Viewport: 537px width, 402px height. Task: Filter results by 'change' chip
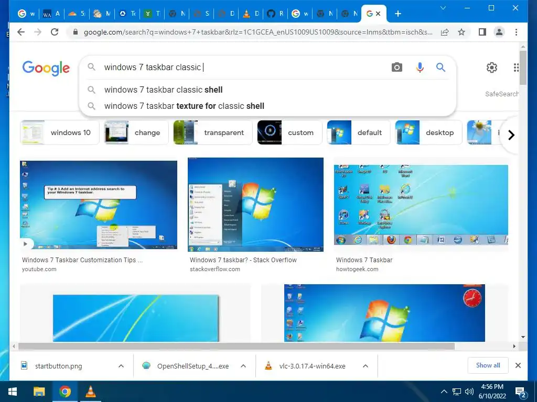point(136,132)
